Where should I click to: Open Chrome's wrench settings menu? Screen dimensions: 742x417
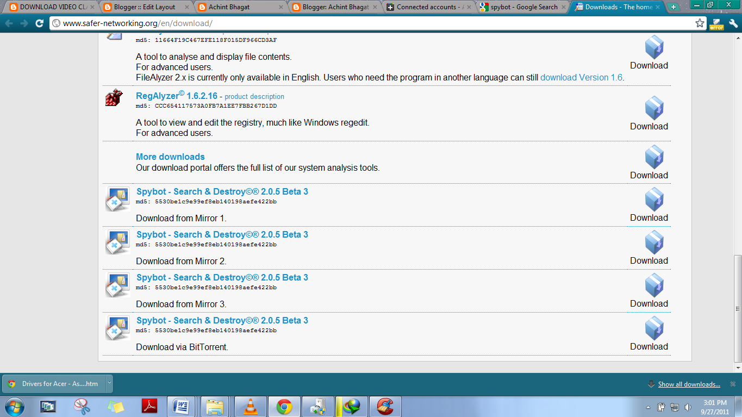[x=733, y=23]
